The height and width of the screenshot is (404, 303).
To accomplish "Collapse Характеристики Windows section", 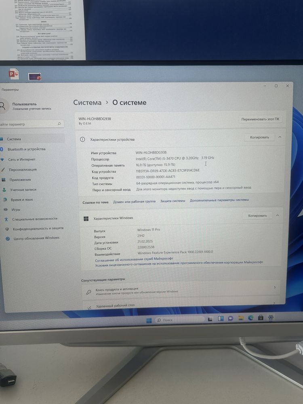I will (x=278, y=215).
